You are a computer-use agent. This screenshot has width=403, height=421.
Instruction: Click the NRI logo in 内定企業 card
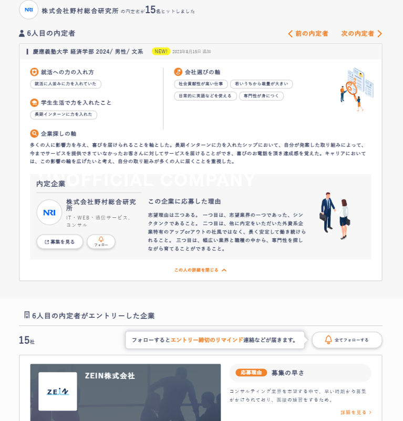[x=49, y=213]
